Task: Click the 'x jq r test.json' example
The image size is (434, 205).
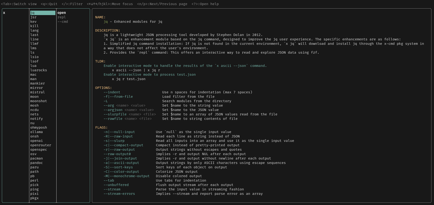Action: point(129,79)
